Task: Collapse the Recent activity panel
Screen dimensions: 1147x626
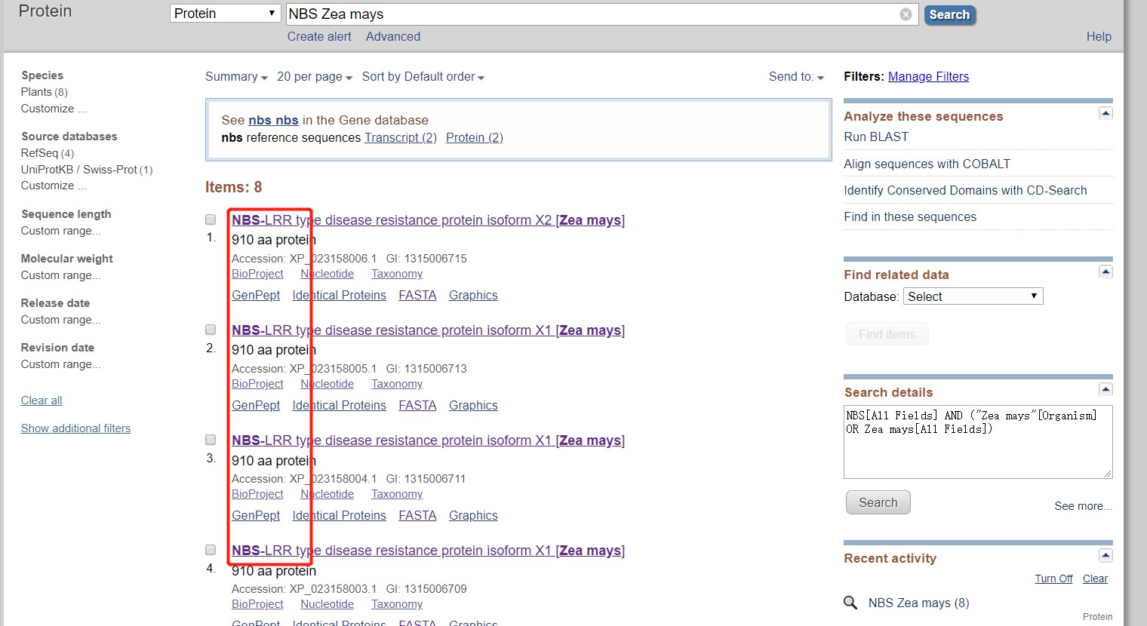Action: 1105,556
